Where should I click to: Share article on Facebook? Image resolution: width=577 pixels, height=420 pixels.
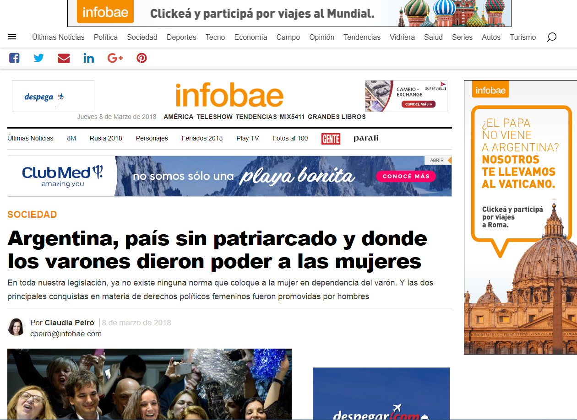[14, 58]
